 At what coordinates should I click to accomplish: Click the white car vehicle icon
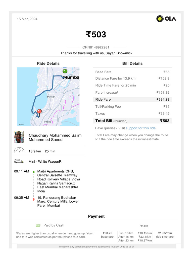pyautogui.click(x=19, y=161)
